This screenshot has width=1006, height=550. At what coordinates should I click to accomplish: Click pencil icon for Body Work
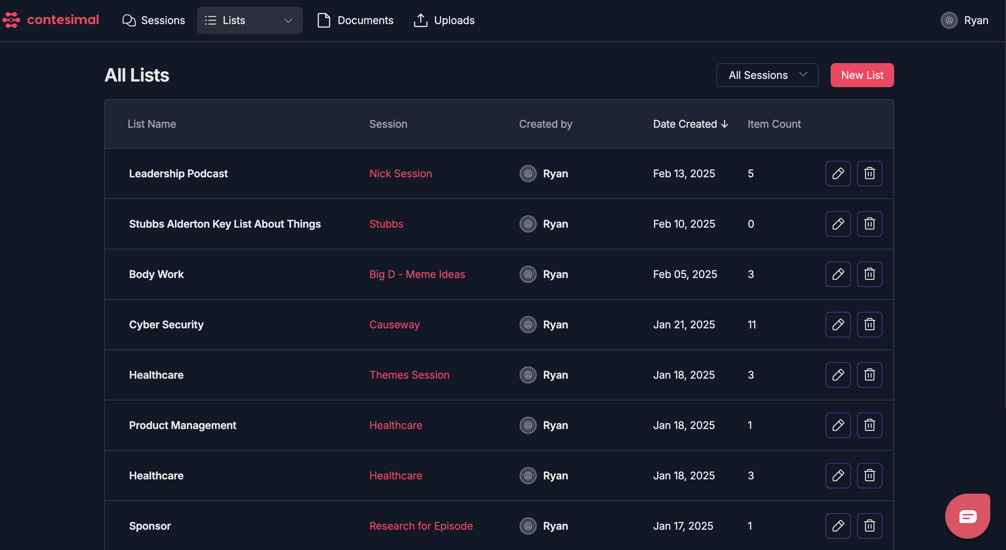pos(838,274)
